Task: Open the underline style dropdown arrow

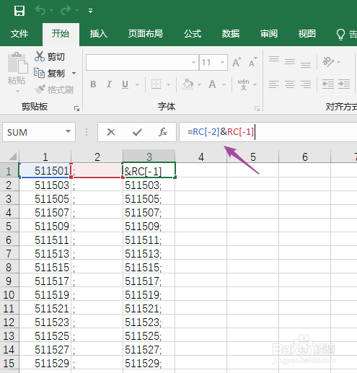Action: (137, 84)
